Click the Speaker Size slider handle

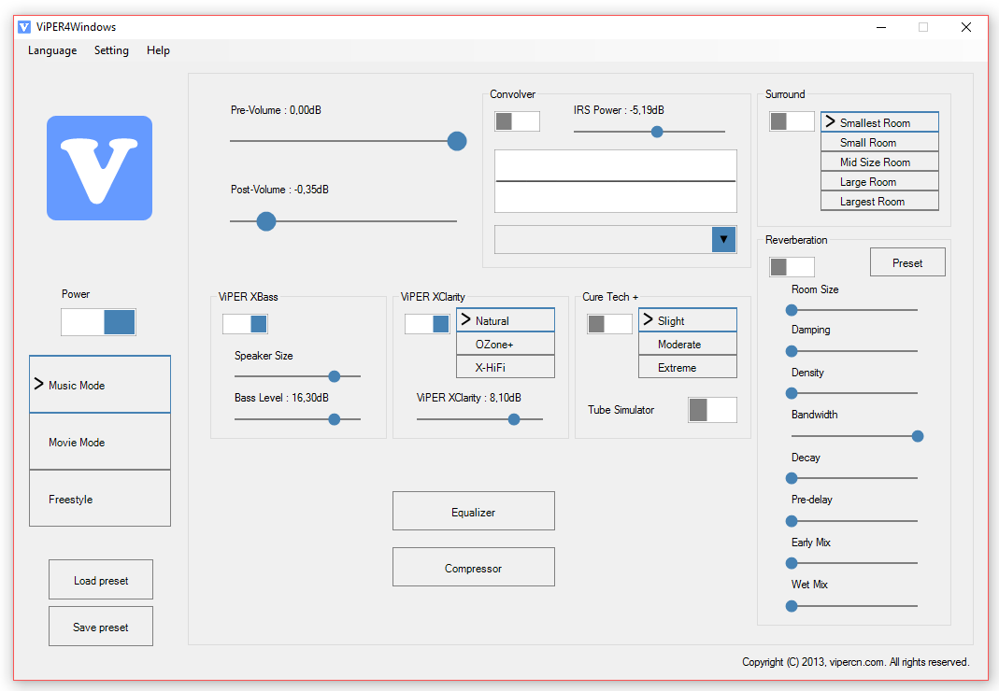[334, 376]
